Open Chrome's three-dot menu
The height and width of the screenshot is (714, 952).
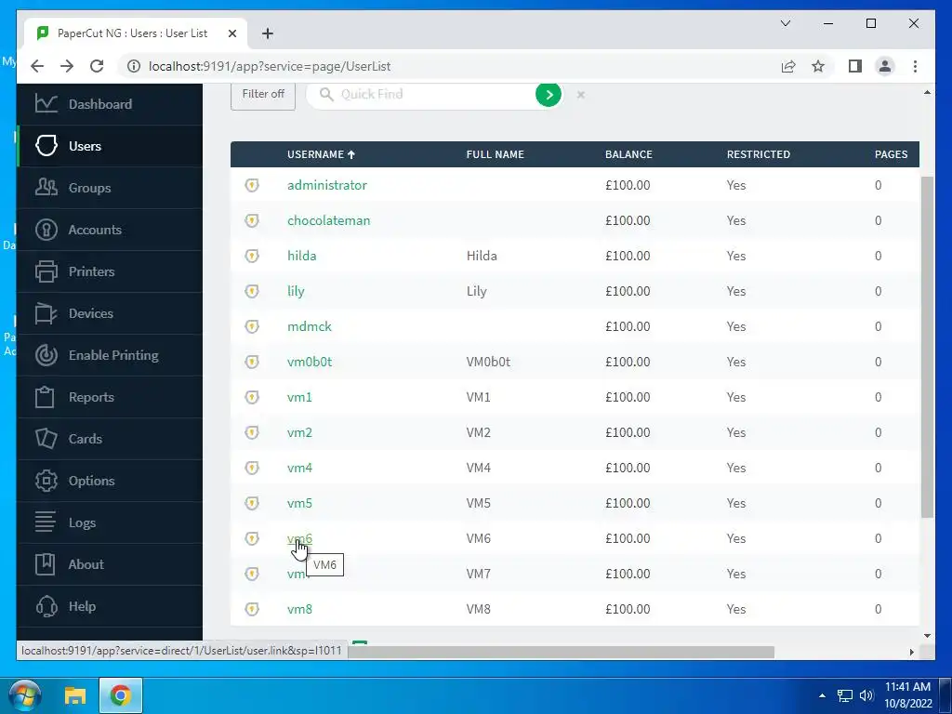pyautogui.click(x=915, y=66)
